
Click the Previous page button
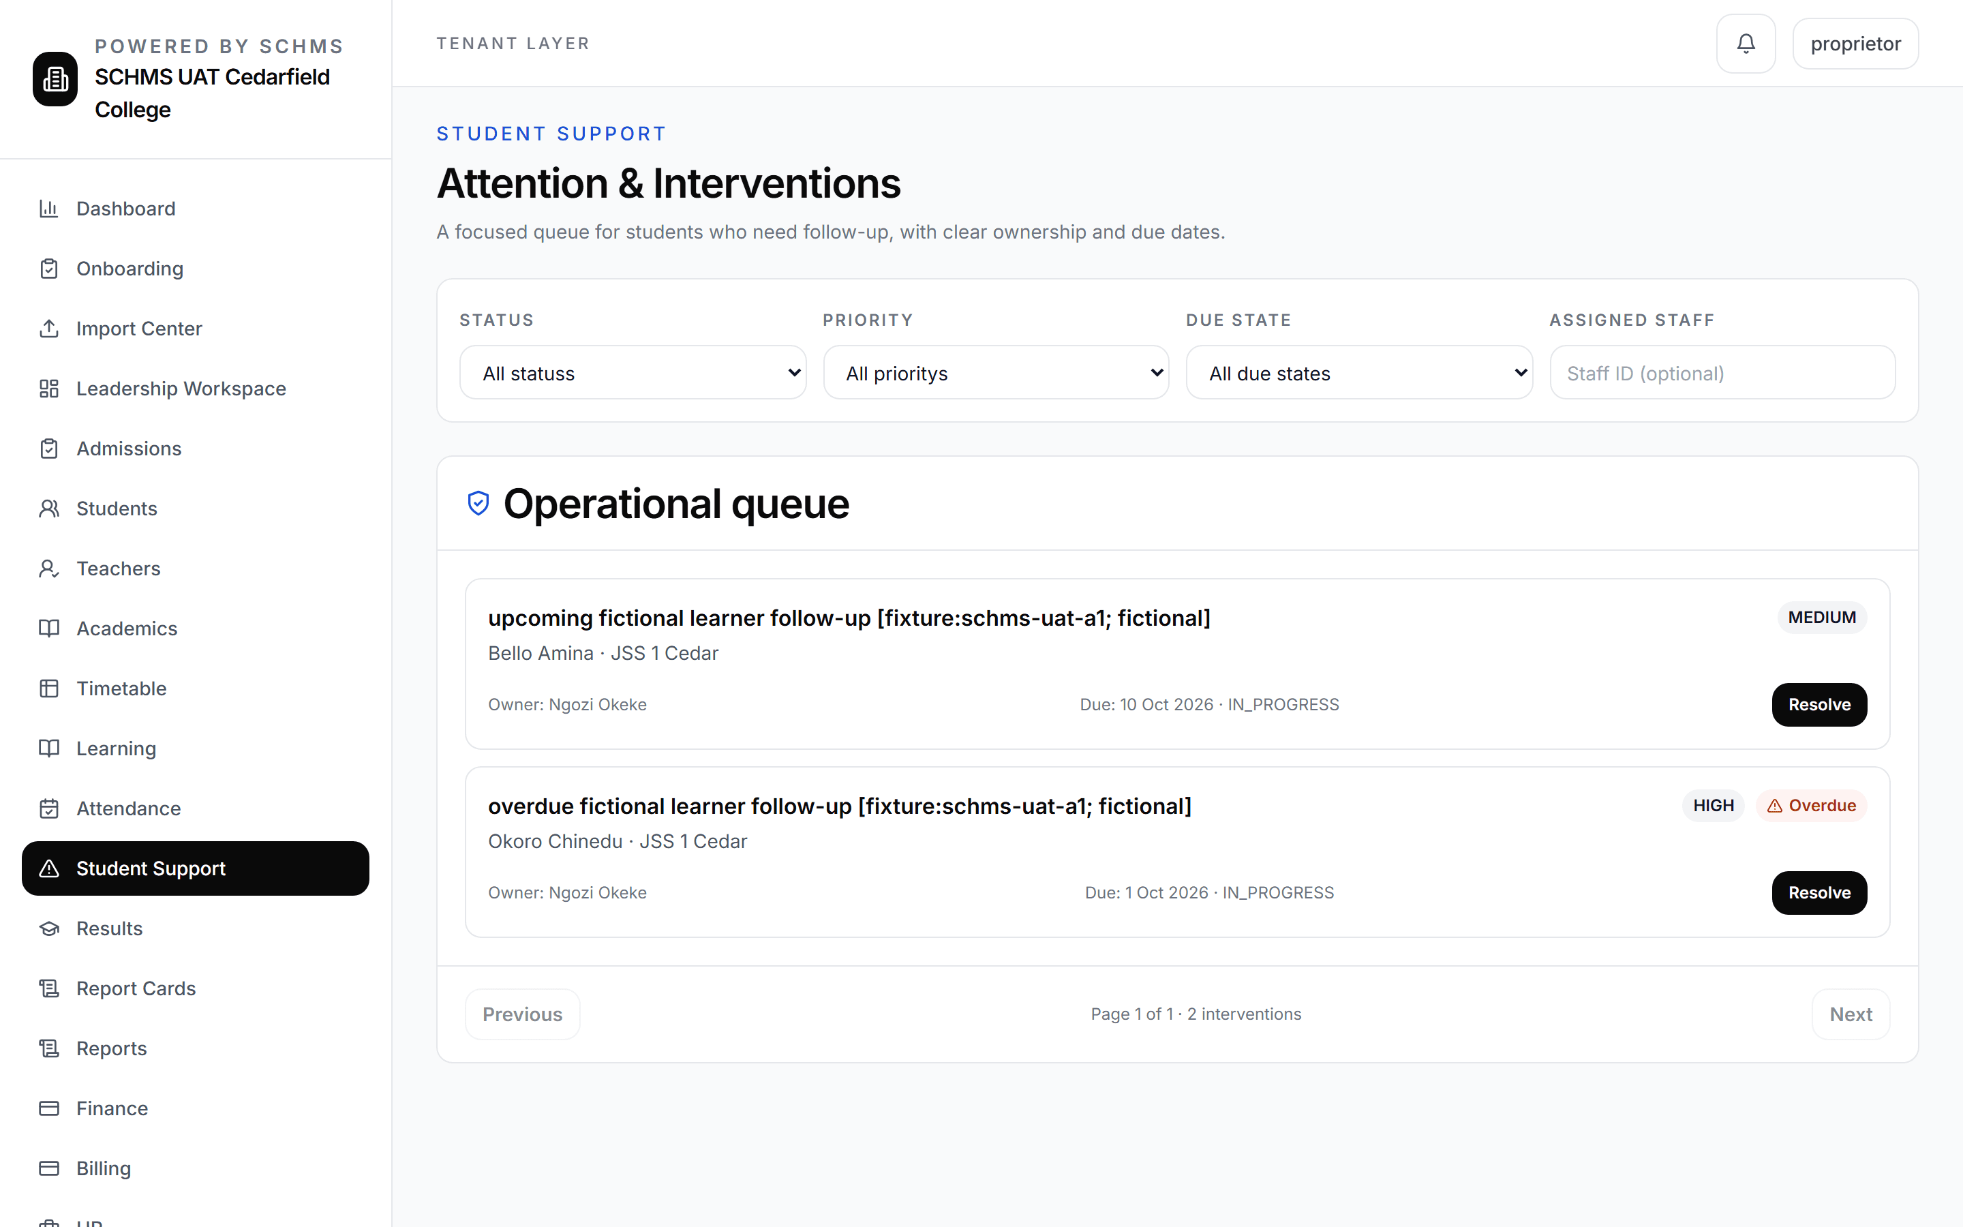(522, 1014)
